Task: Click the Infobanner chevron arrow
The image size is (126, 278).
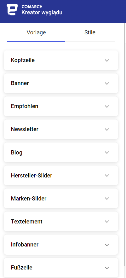Action: click(x=107, y=245)
